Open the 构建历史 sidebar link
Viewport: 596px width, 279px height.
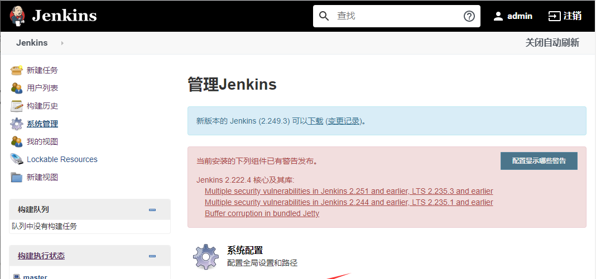tap(42, 106)
